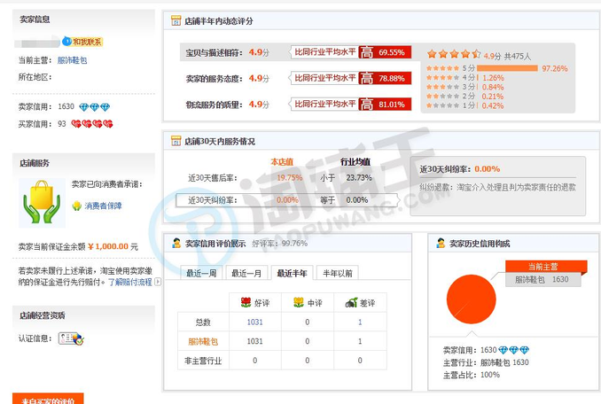
Task: Click the five-star 4.9分 rating stars
Action: click(x=453, y=55)
